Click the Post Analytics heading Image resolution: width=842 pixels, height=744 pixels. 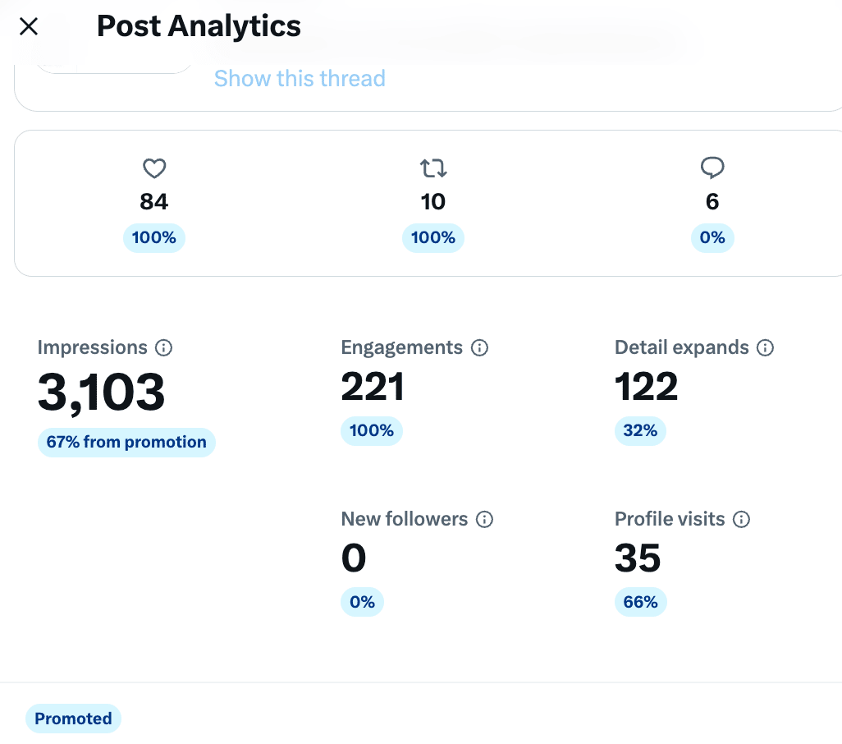point(199,26)
